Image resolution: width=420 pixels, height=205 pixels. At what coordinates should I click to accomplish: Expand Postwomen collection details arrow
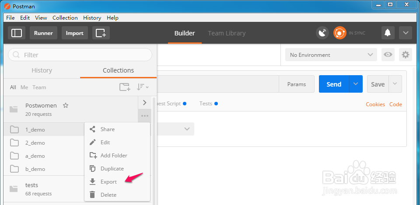click(x=145, y=102)
